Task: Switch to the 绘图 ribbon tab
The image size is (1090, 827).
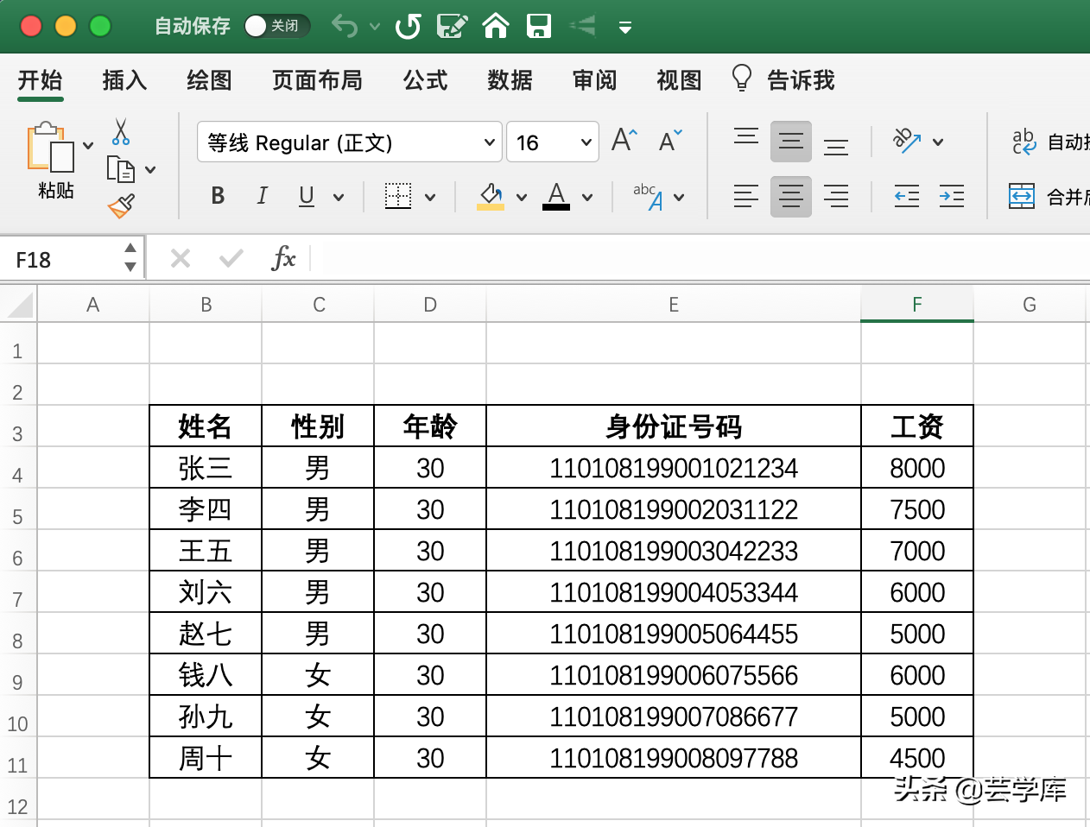Action: (210, 80)
